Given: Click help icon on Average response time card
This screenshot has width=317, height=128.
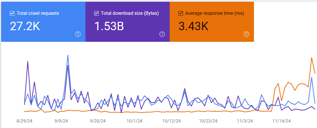Looking at the screenshot, I should (246, 34).
